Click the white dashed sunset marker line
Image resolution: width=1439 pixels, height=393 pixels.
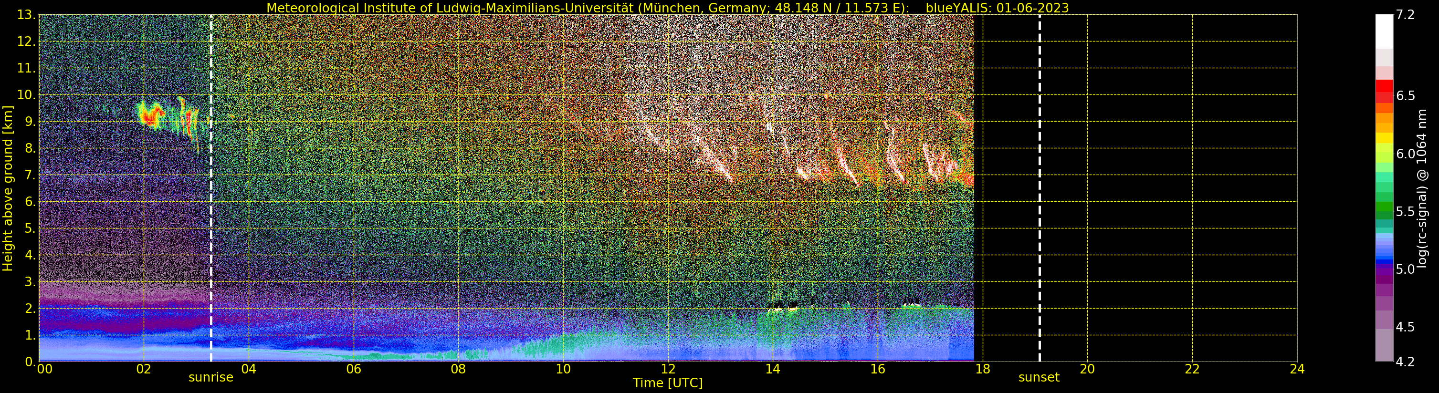[1039, 188]
